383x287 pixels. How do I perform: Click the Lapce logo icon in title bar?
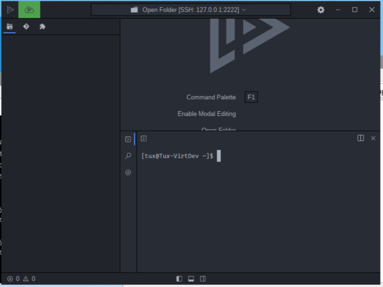click(x=10, y=10)
